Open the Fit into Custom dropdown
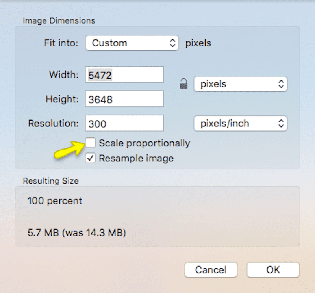This screenshot has width=315, height=293. point(132,43)
